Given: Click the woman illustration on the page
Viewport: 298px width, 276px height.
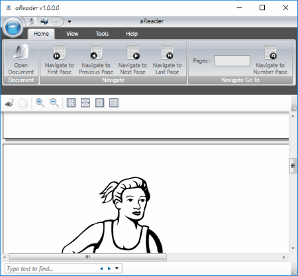Looking at the screenshot, I should pyautogui.click(x=113, y=215).
